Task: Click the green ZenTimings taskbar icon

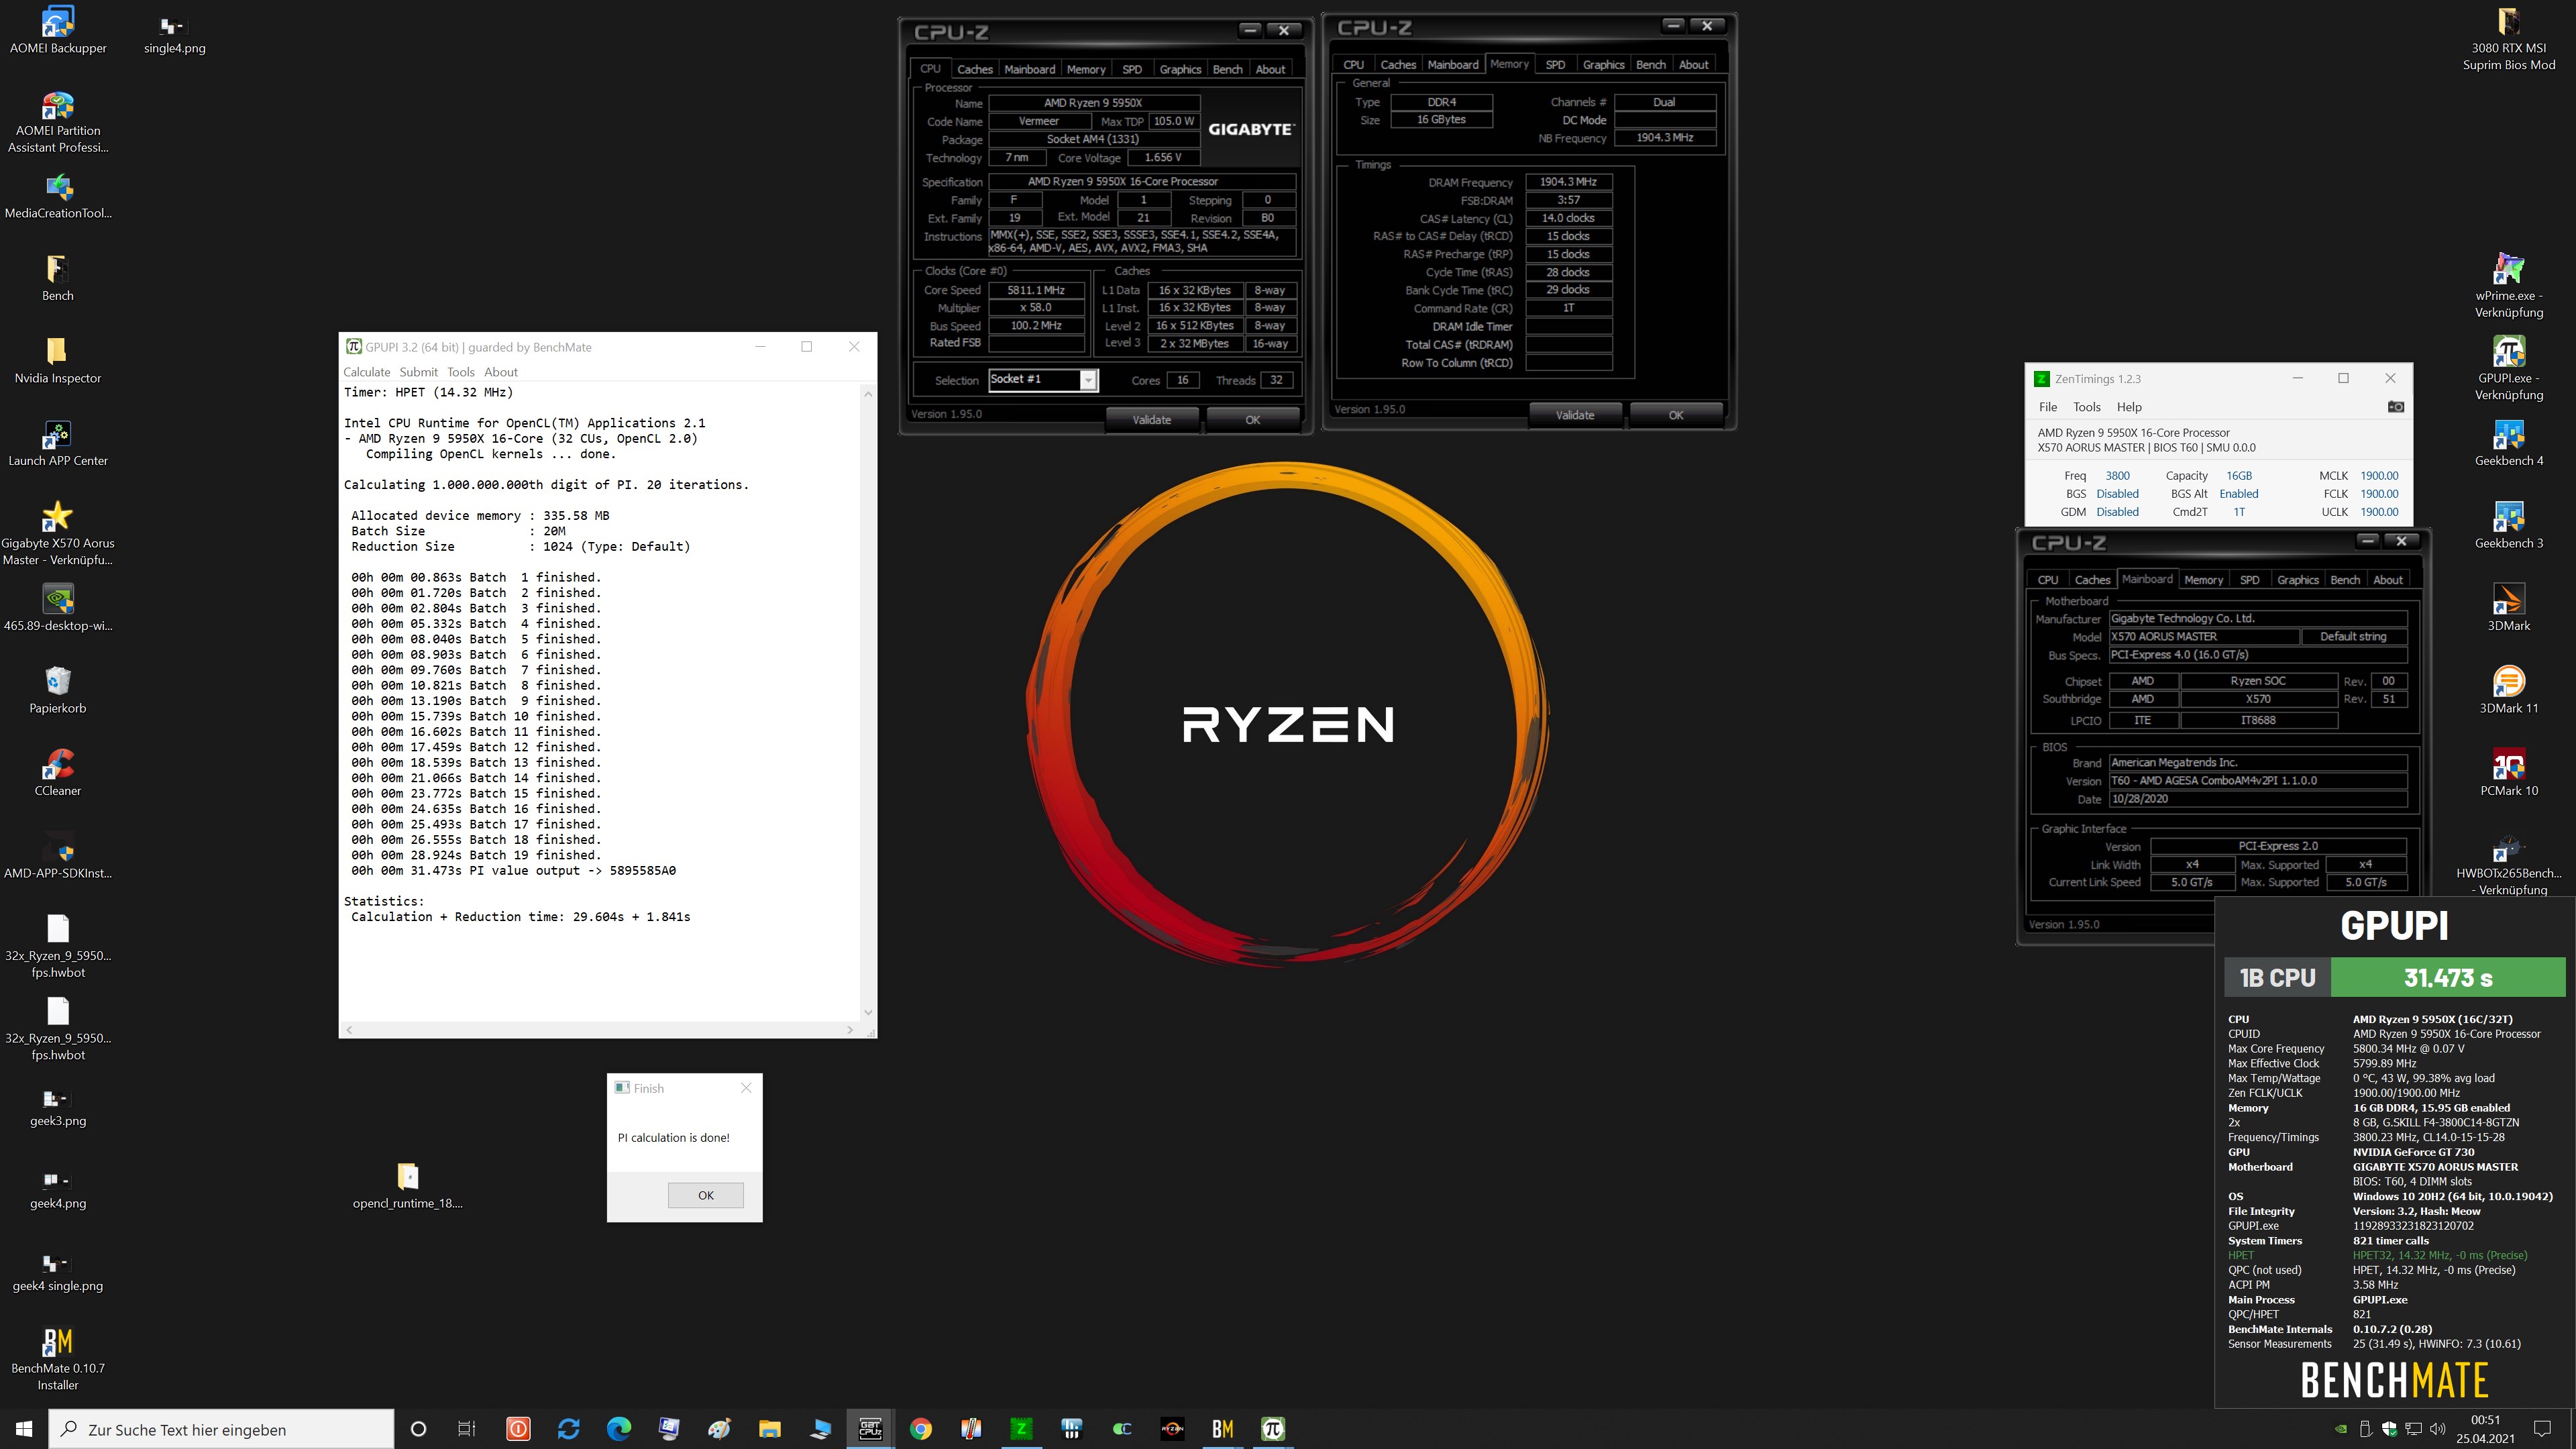Action: (x=1021, y=1429)
